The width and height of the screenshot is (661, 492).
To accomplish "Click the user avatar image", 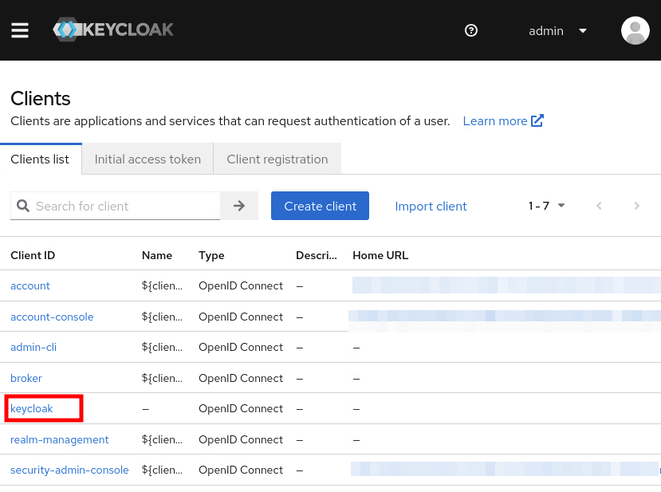I will 635,30.
